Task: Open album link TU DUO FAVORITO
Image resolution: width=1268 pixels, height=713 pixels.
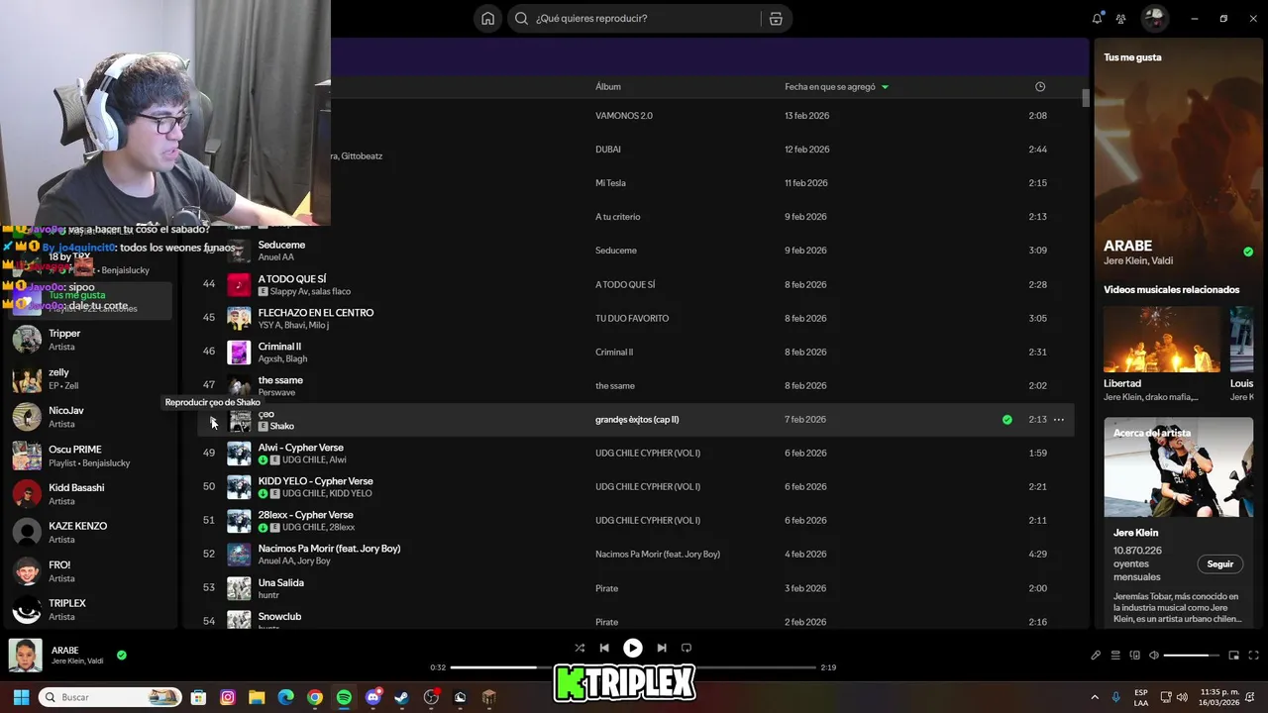Action: click(x=632, y=319)
